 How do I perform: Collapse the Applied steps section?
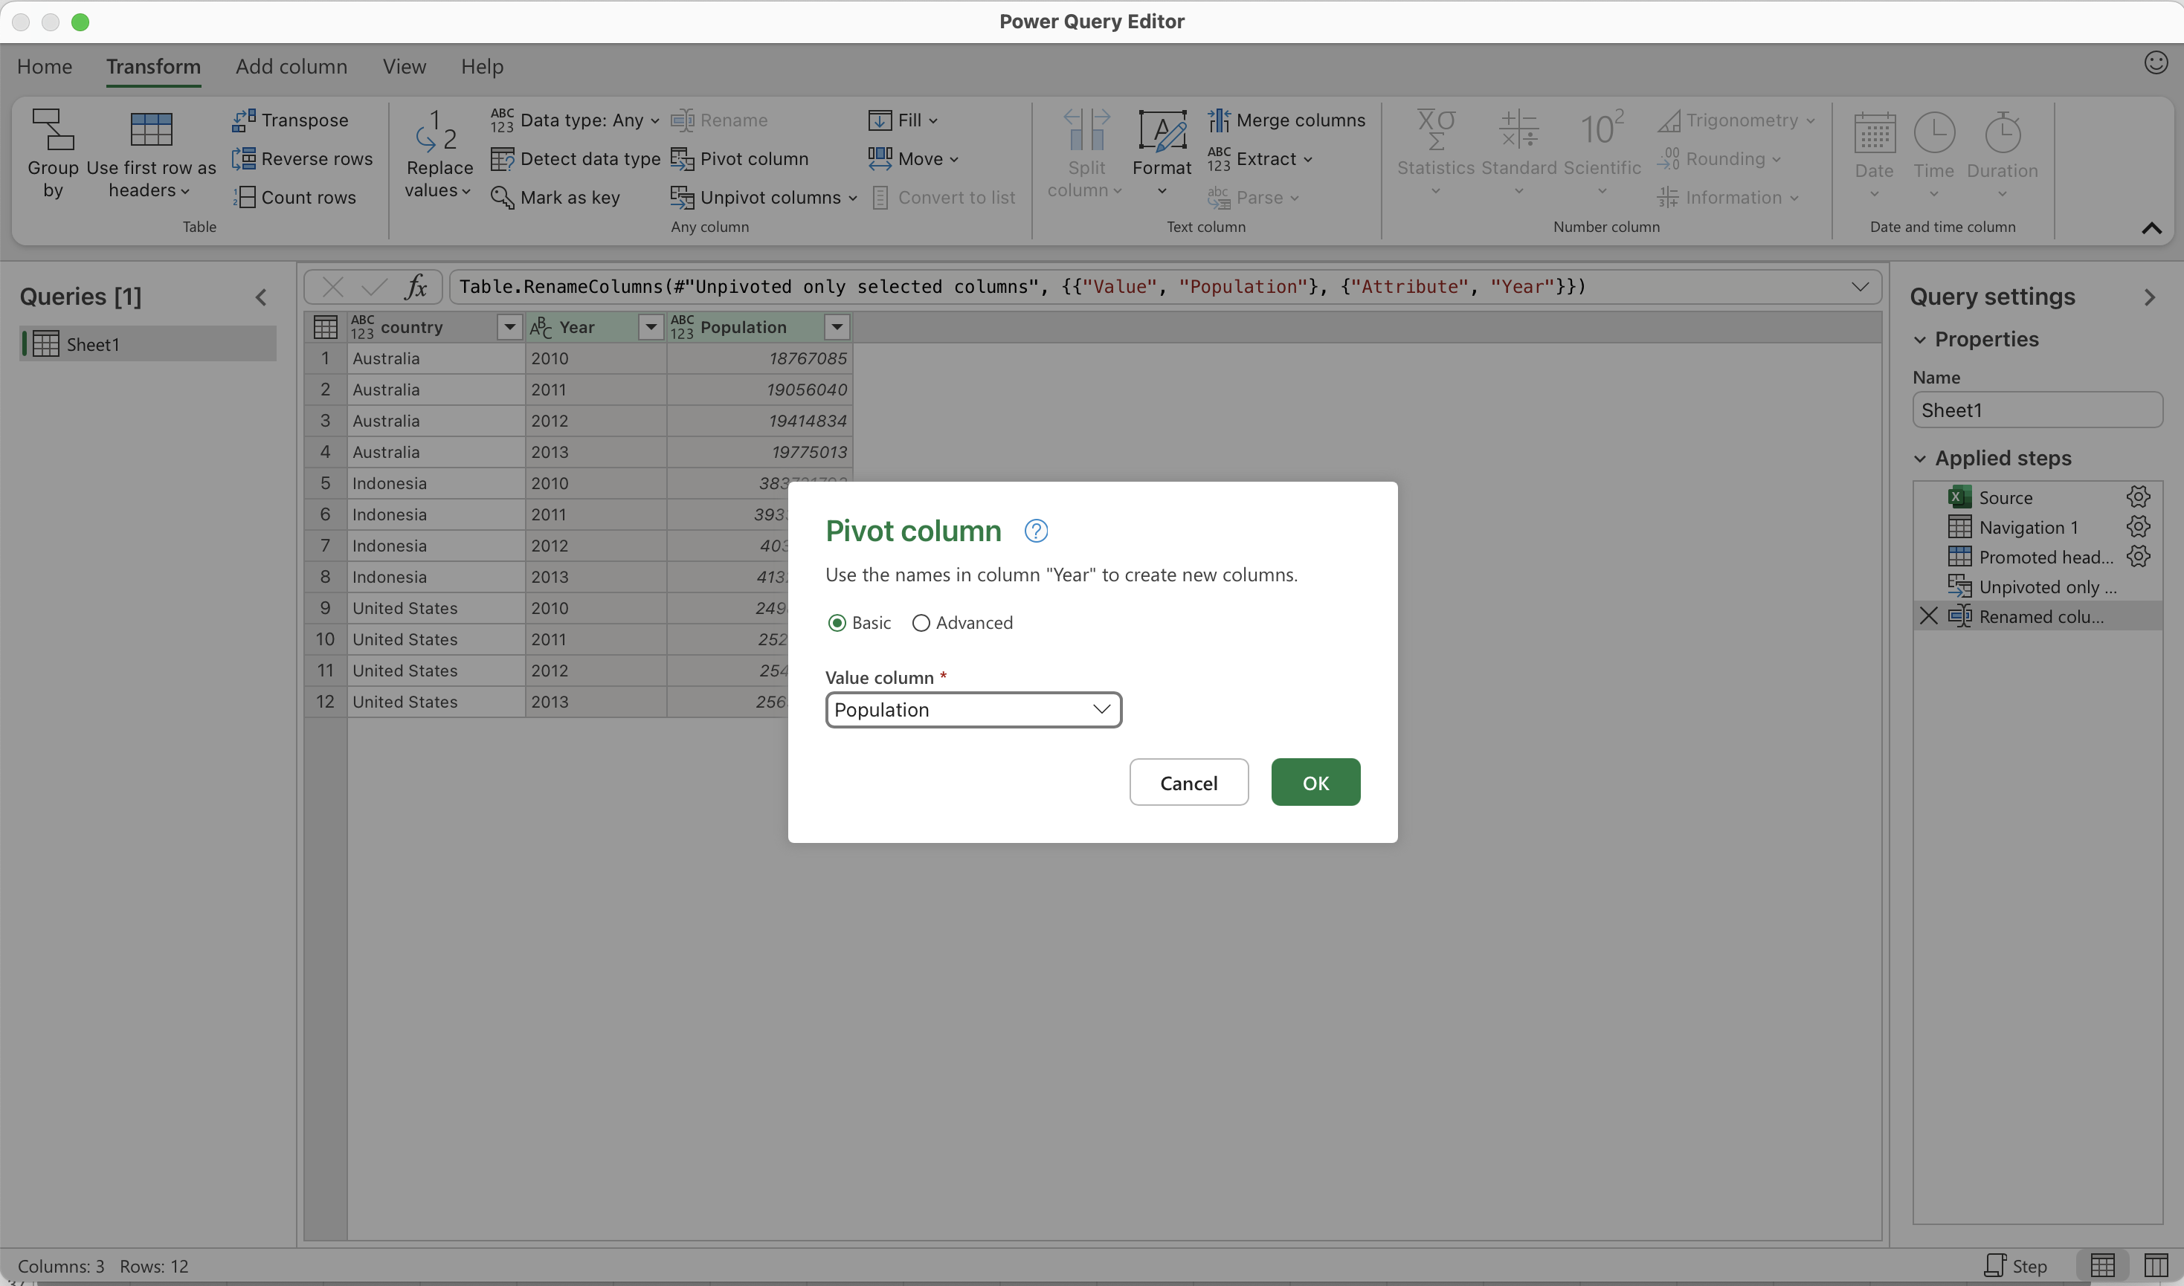[1920, 459]
